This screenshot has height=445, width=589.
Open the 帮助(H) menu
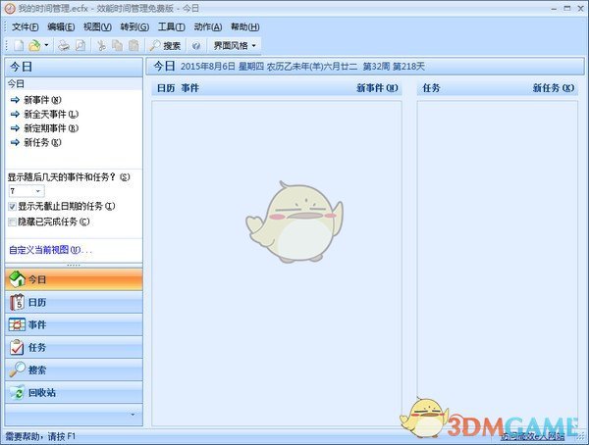click(x=244, y=27)
